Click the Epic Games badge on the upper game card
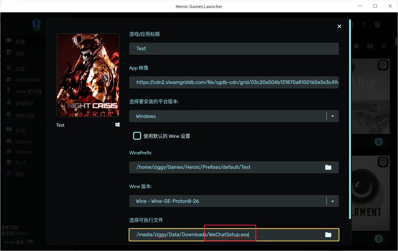The width and height of the screenshot is (398, 251). (383, 65)
